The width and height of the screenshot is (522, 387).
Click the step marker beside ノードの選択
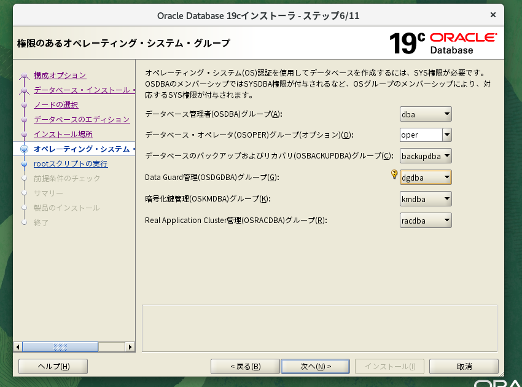tap(24, 105)
